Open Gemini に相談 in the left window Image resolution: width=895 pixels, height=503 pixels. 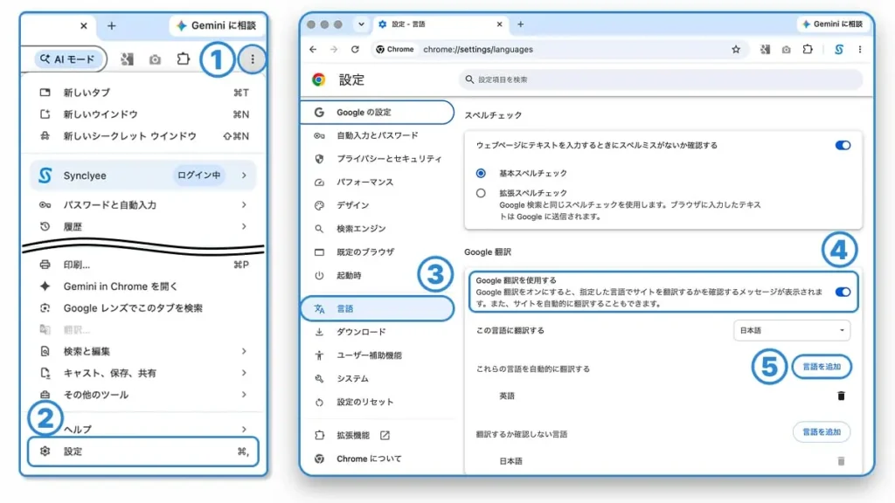[218, 25]
